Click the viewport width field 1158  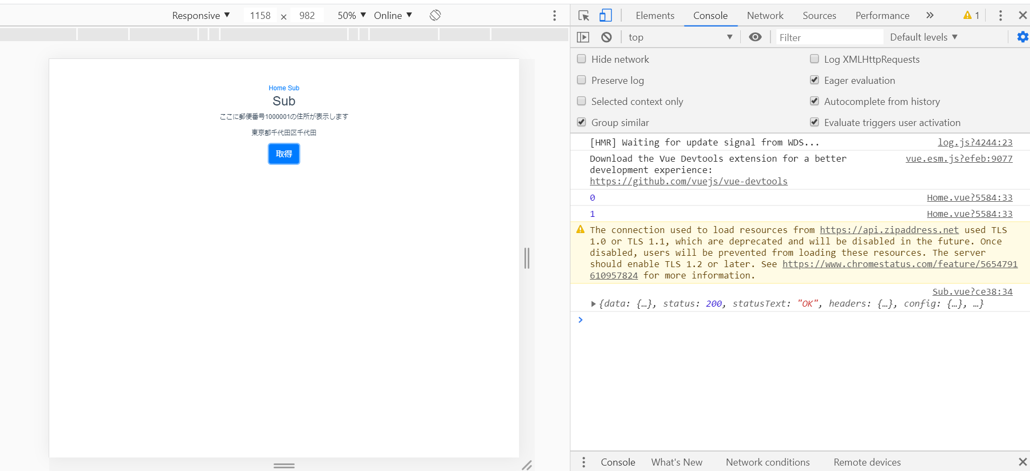260,16
